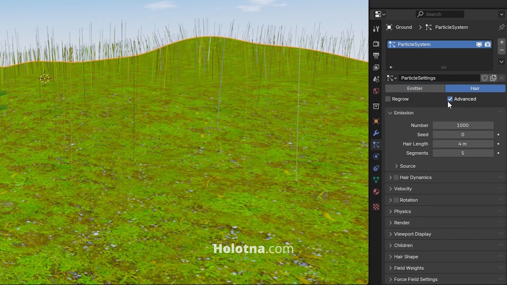This screenshot has height=285, width=507.
Task: Open the Particles properties tab
Action: [x=376, y=144]
